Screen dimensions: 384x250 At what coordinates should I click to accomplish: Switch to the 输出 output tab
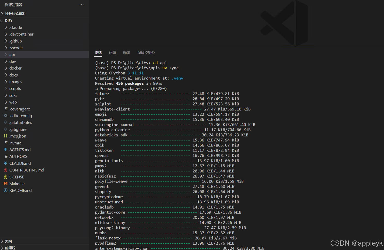point(127,53)
